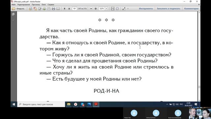Click the line 'Что я сделал для процветания'

point(102,61)
